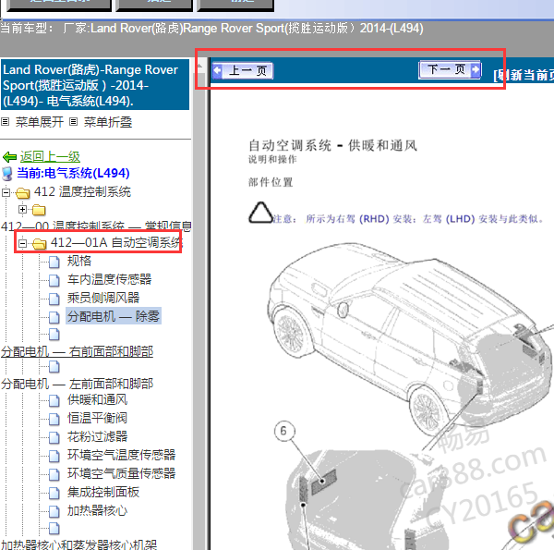The image size is (554, 550).
Task: Click 菜单展开 to expand the menu
Action: click(x=39, y=122)
